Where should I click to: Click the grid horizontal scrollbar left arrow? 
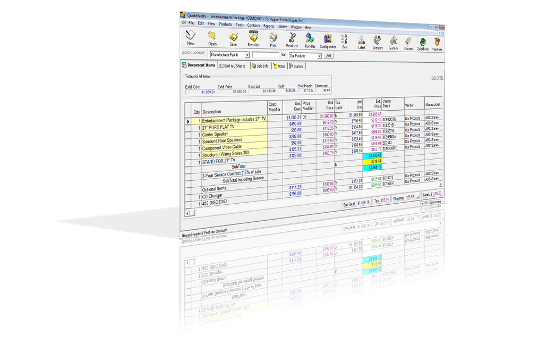coord(187,213)
